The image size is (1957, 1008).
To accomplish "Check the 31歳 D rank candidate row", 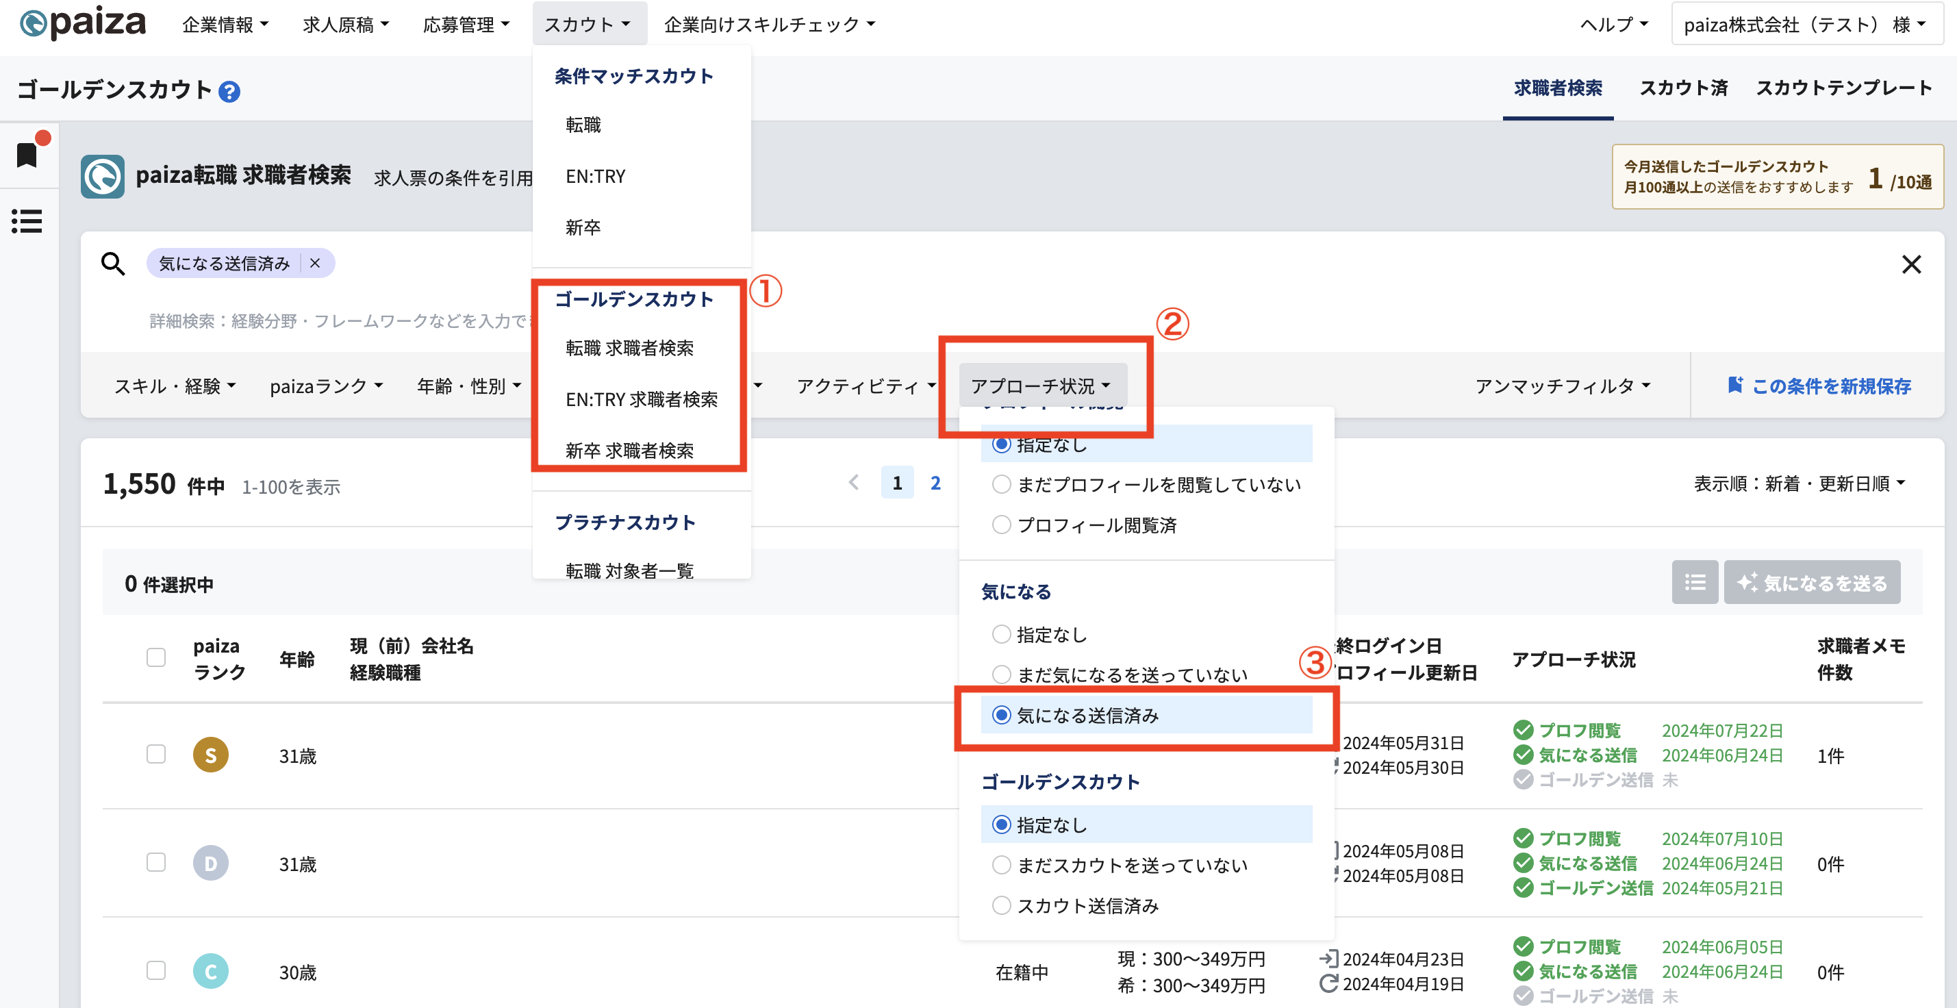I will click(x=155, y=862).
